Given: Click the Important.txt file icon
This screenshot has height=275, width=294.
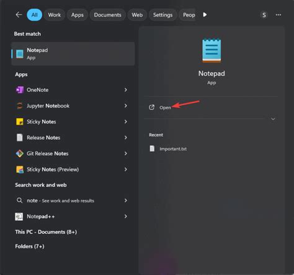Looking at the screenshot, I should 152,148.
